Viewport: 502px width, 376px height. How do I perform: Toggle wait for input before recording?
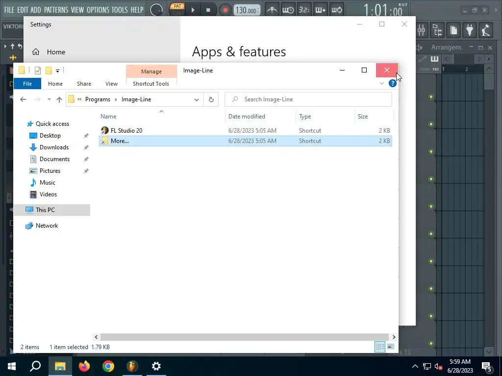pos(288,10)
